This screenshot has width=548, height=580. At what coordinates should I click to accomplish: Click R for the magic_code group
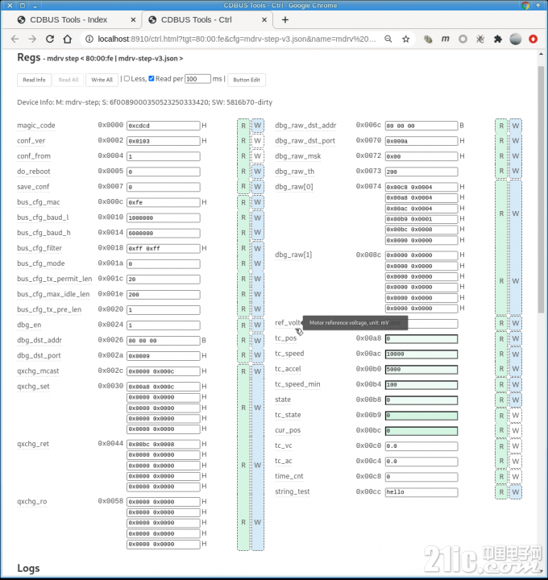(243, 126)
